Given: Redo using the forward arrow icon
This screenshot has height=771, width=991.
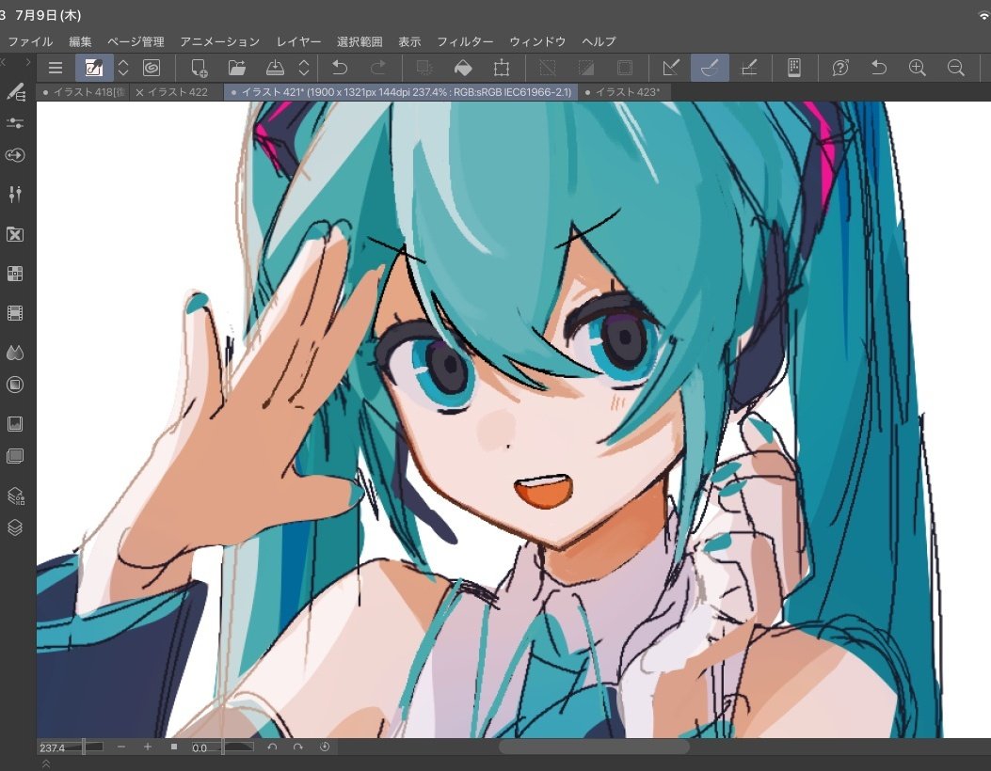Looking at the screenshot, I should (378, 68).
